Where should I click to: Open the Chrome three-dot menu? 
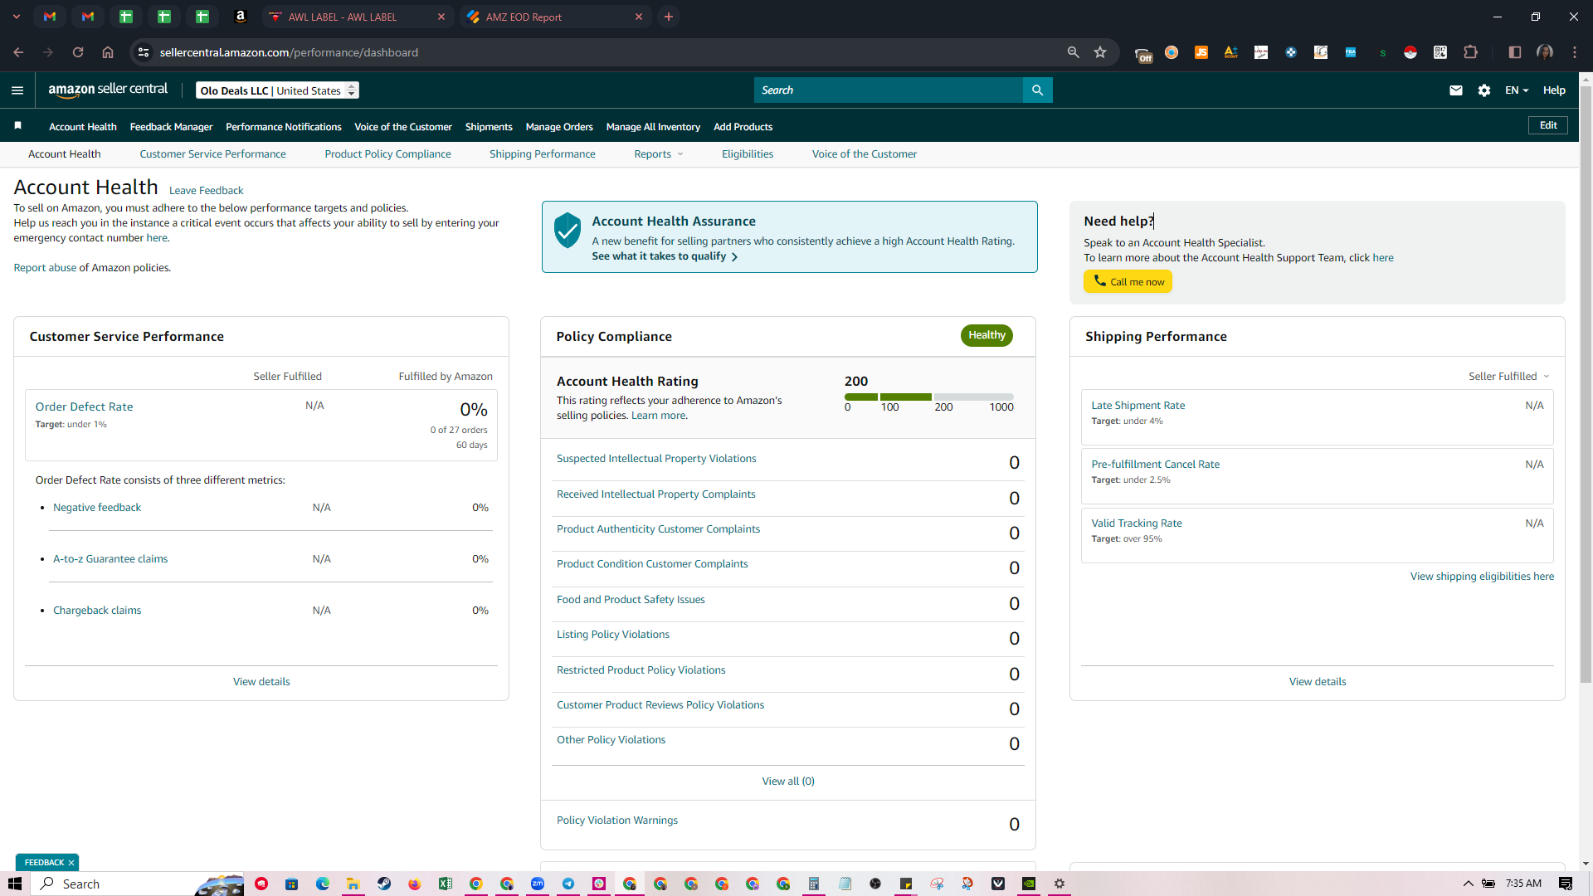click(x=1575, y=52)
